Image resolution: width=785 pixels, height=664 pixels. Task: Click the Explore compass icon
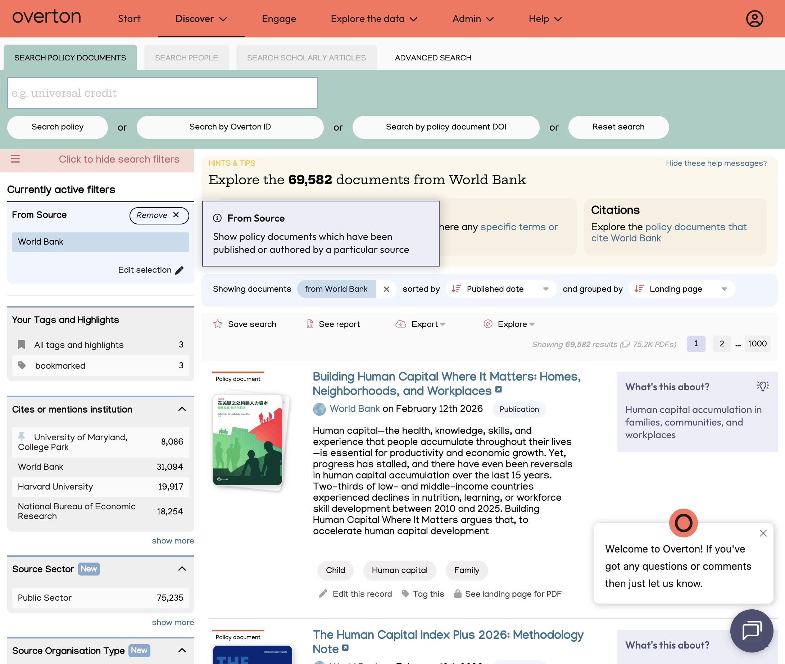(488, 324)
